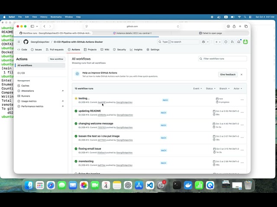Open options menu for updating README run
277x207 pixels.
pos(242,112)
